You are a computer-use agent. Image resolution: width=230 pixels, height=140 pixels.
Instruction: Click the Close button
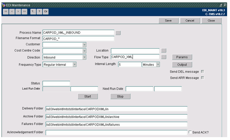tap(211, 21)
